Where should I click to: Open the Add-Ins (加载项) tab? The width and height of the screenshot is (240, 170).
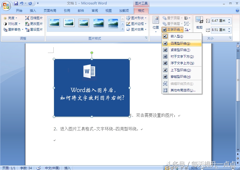pyautogui.click(x=124, y=10)
